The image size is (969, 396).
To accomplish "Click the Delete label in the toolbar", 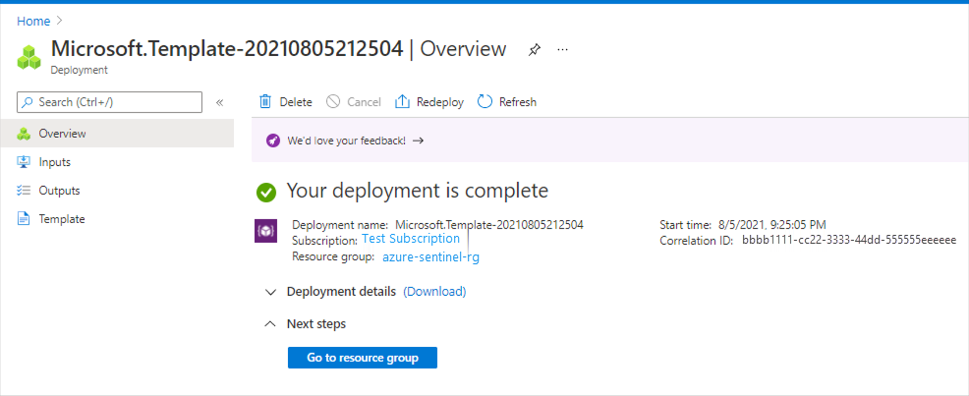I will coord(296,102).
